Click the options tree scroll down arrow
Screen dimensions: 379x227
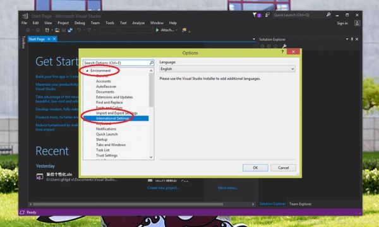click(x=152, y=157)
